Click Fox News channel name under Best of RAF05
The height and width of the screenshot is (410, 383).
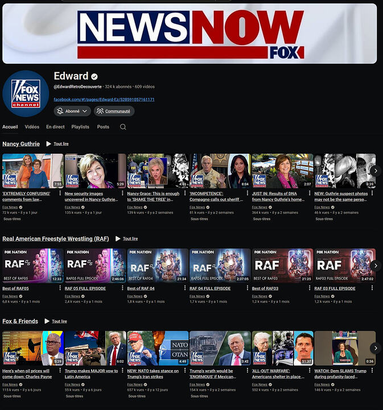(x=10, y=296)
